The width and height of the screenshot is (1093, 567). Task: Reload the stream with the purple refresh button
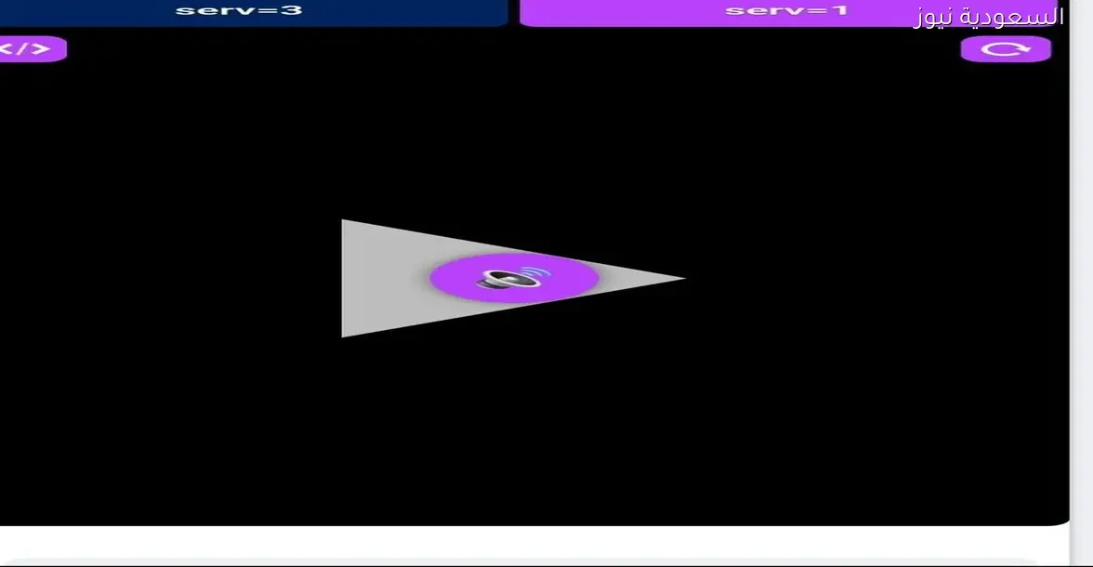pos(1006,49)
